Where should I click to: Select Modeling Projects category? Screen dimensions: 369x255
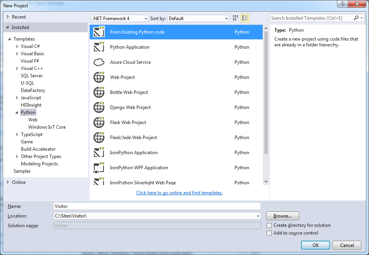tap(39, 164)
